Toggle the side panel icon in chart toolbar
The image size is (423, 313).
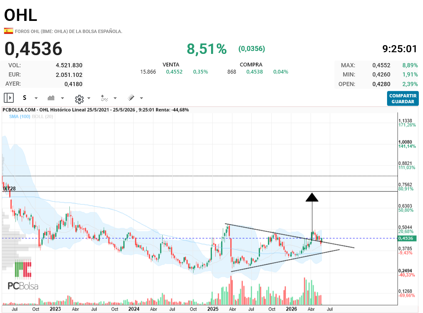click(9, 98)
